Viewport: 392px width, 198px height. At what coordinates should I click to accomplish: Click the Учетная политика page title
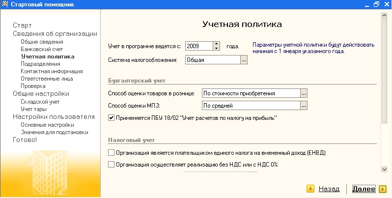[242, 24]
